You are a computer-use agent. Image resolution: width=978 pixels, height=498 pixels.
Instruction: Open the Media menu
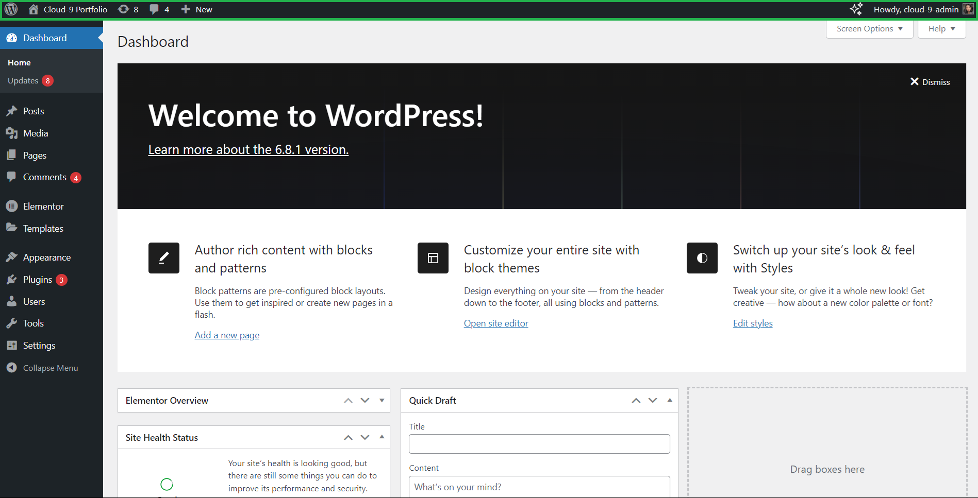[36, 133]
